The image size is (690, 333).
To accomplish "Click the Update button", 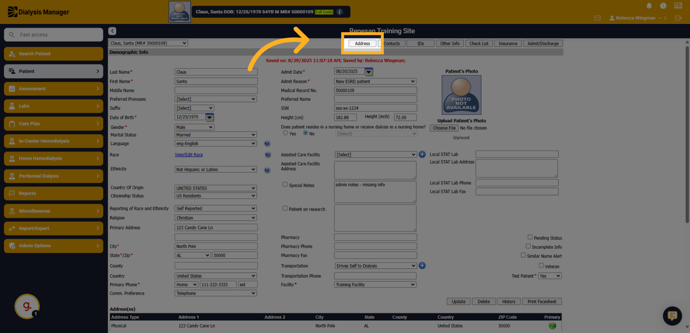I will (x=458, y=301).
